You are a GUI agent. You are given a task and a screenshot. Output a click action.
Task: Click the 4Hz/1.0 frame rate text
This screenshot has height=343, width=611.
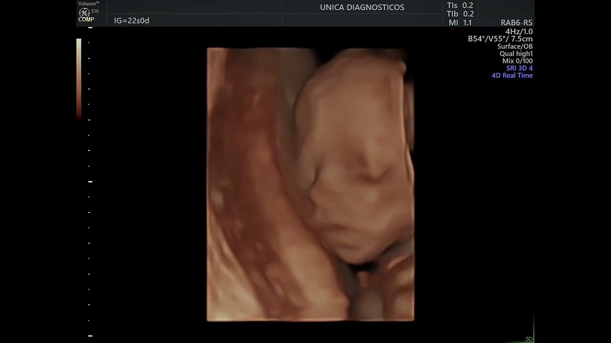(x=519, y=31)
